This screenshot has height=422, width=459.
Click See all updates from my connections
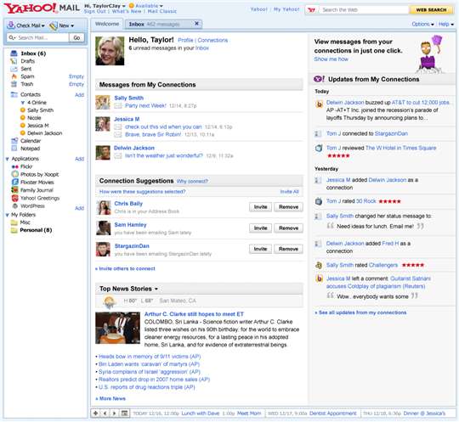(x=360, y=312)
